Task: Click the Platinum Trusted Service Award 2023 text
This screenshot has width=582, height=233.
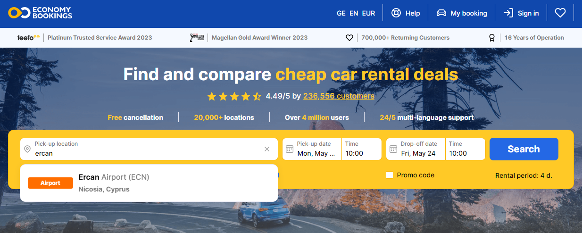Action: click(x=100, y=38)
